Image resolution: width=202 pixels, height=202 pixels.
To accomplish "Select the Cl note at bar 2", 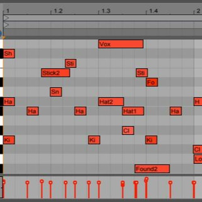I will tap(198, 149).
